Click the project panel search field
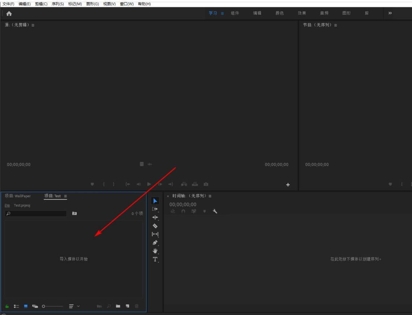Viewport: 412px width, 315px height. point(36,213)
